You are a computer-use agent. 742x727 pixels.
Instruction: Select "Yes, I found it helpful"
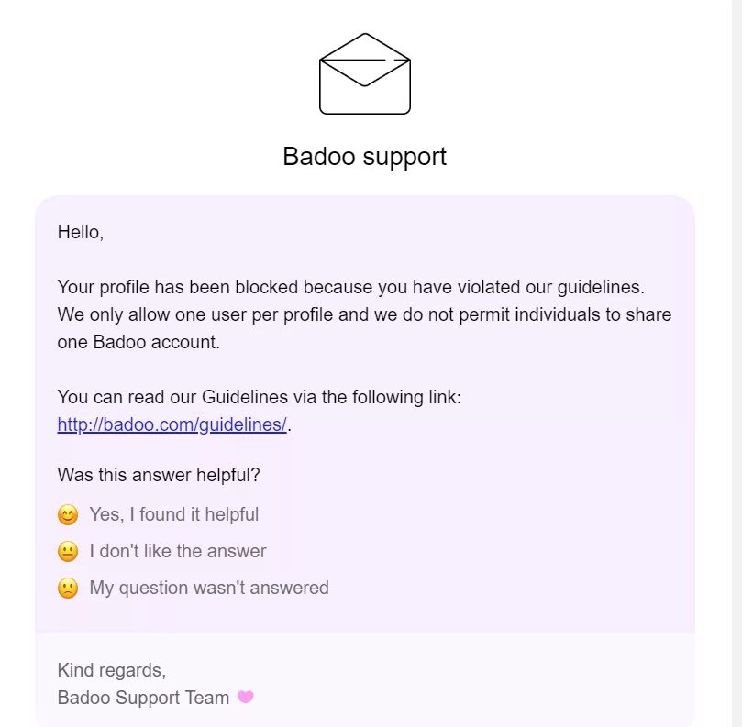tap(174, 514)
